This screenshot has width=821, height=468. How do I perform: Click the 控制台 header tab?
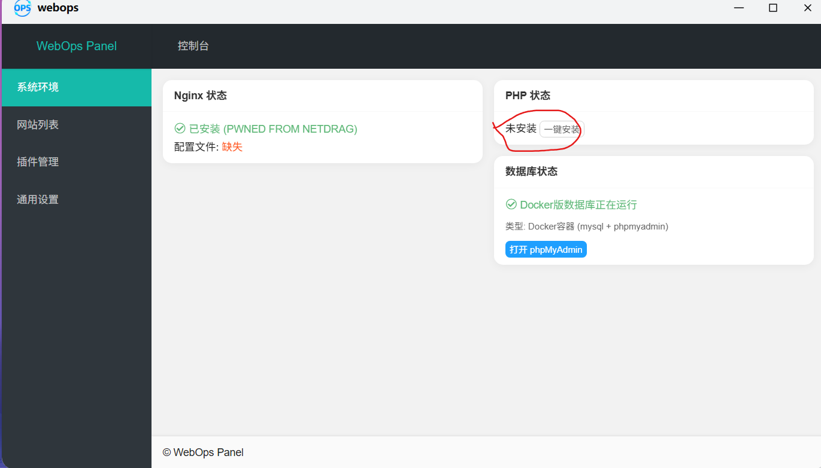193,46
